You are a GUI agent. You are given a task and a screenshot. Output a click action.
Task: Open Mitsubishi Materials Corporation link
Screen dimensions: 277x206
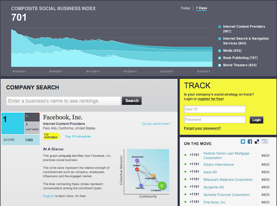(228, 180)
